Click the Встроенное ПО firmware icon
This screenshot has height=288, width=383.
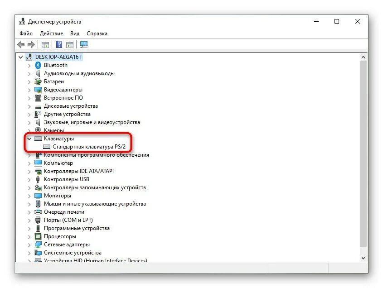coord(38,98)
